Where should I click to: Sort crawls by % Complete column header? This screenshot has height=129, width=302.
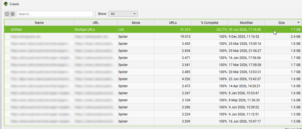[209, 23]
